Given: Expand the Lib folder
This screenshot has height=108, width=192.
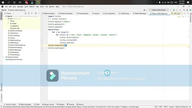Looking at the screenshot, I should click(x=8, y=21).
